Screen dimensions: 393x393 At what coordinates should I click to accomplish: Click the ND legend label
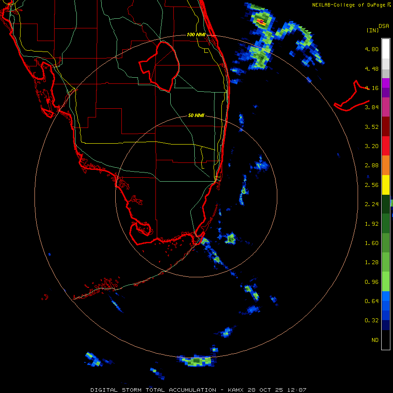pos(375,340)
